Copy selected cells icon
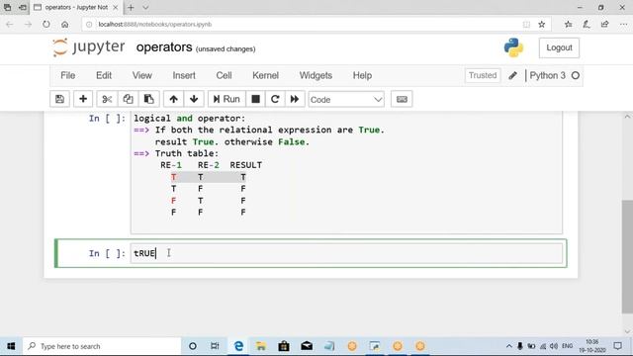 coord(128,99)
